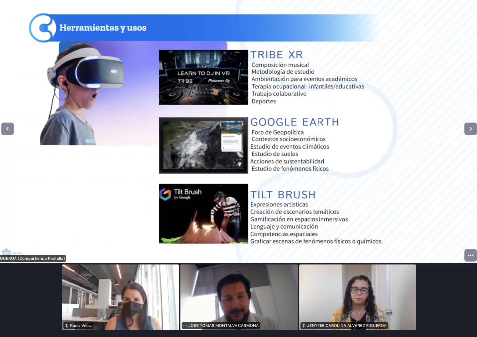Click the Google Earth mountain screenshot
Viewport: 477px width, 337px height.
pyautogui.click(x=204, y=145)
